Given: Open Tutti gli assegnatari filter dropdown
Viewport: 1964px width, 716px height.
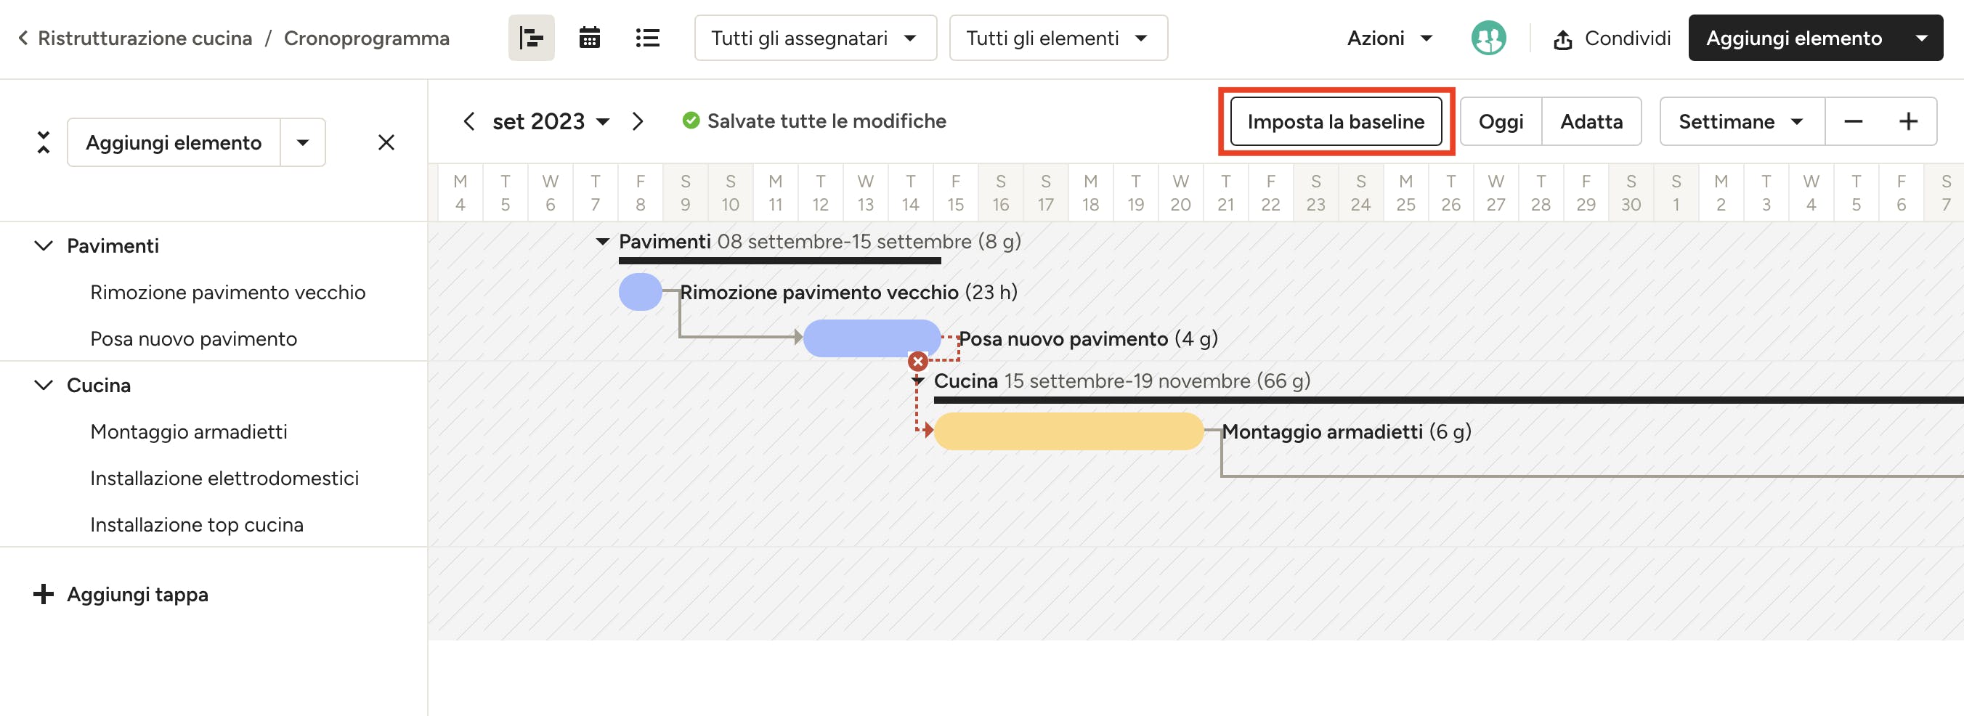Looking at the screenshot, I should click(814, 37).
